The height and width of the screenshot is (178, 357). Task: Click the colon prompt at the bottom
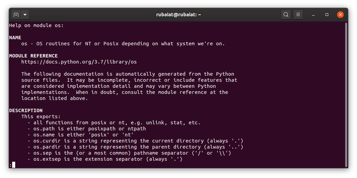coord(11,165)
